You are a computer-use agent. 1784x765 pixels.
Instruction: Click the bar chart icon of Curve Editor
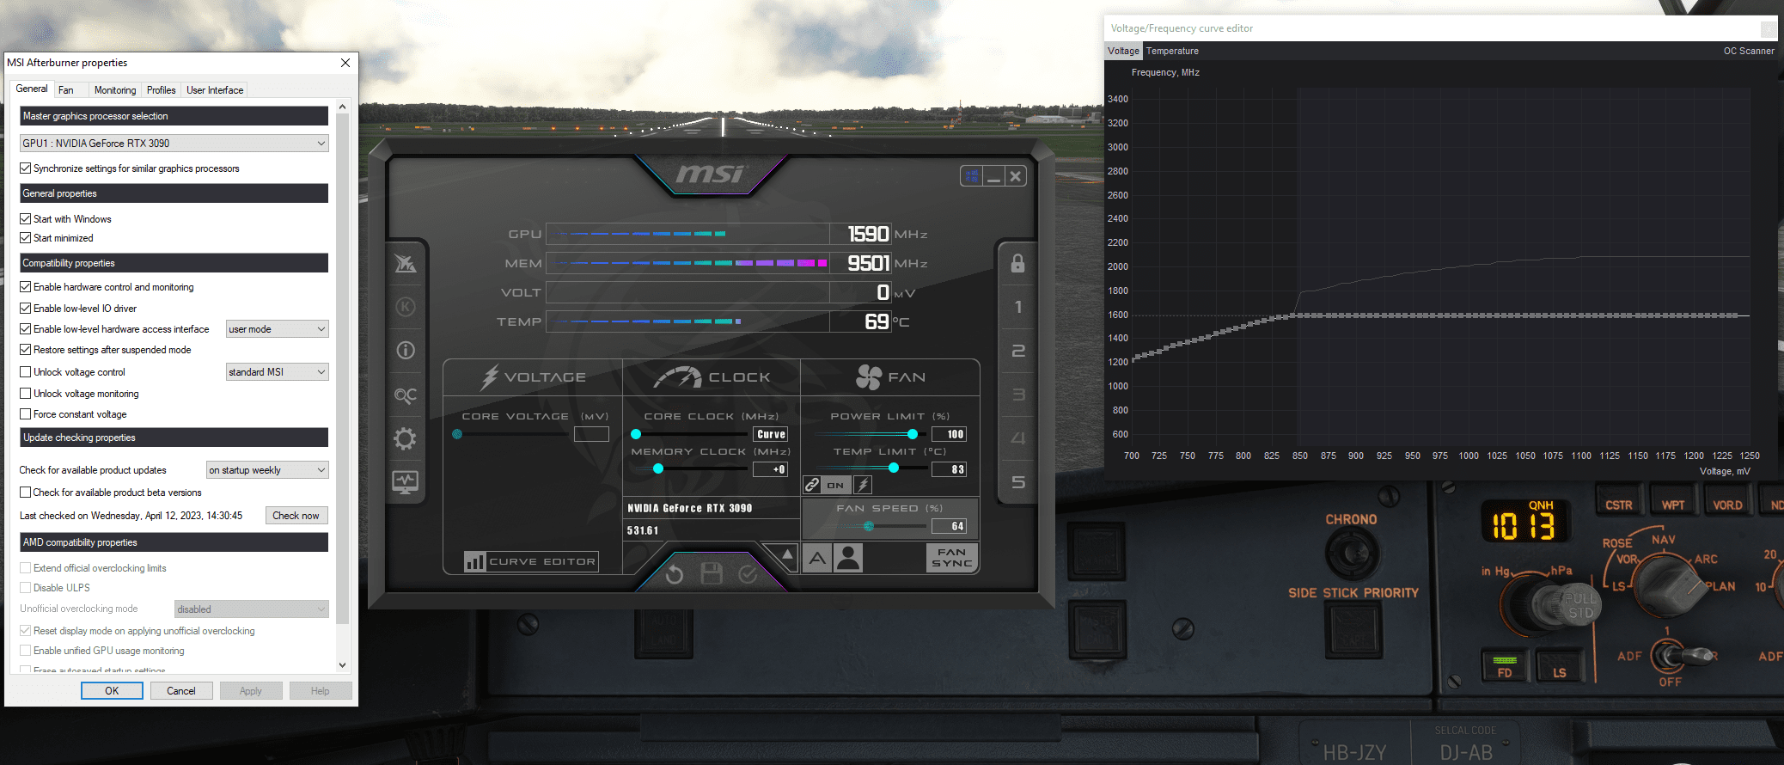474,561
